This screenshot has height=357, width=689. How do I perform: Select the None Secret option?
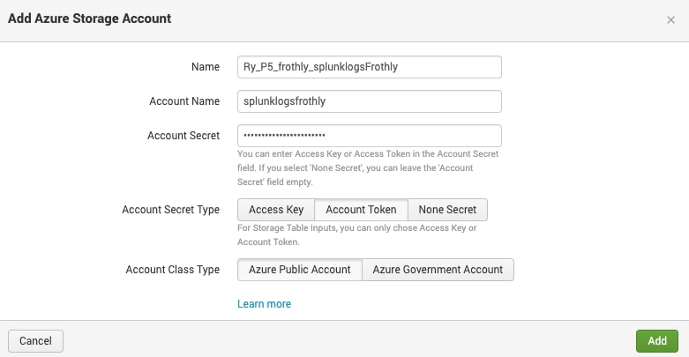(x=447, y=210)
